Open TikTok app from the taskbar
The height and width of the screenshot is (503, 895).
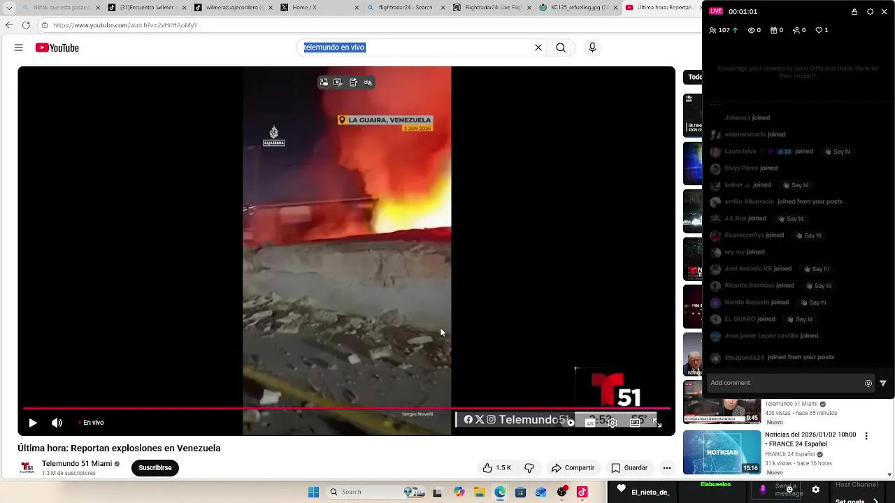coord(582,492)
